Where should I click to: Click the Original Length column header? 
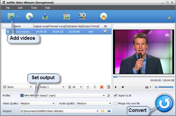click(41, 26)
